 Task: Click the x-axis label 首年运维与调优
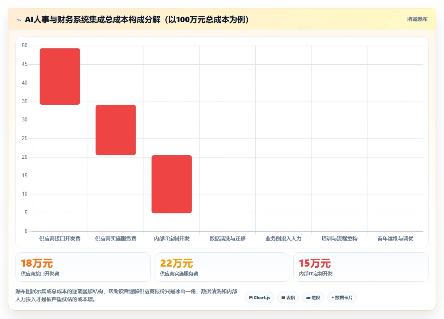tap(395, 238)
